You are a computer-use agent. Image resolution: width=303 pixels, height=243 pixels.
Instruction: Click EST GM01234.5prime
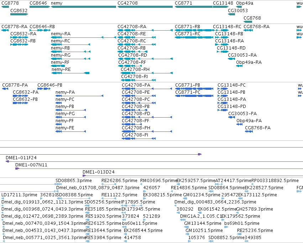click(x=202, y=195)
